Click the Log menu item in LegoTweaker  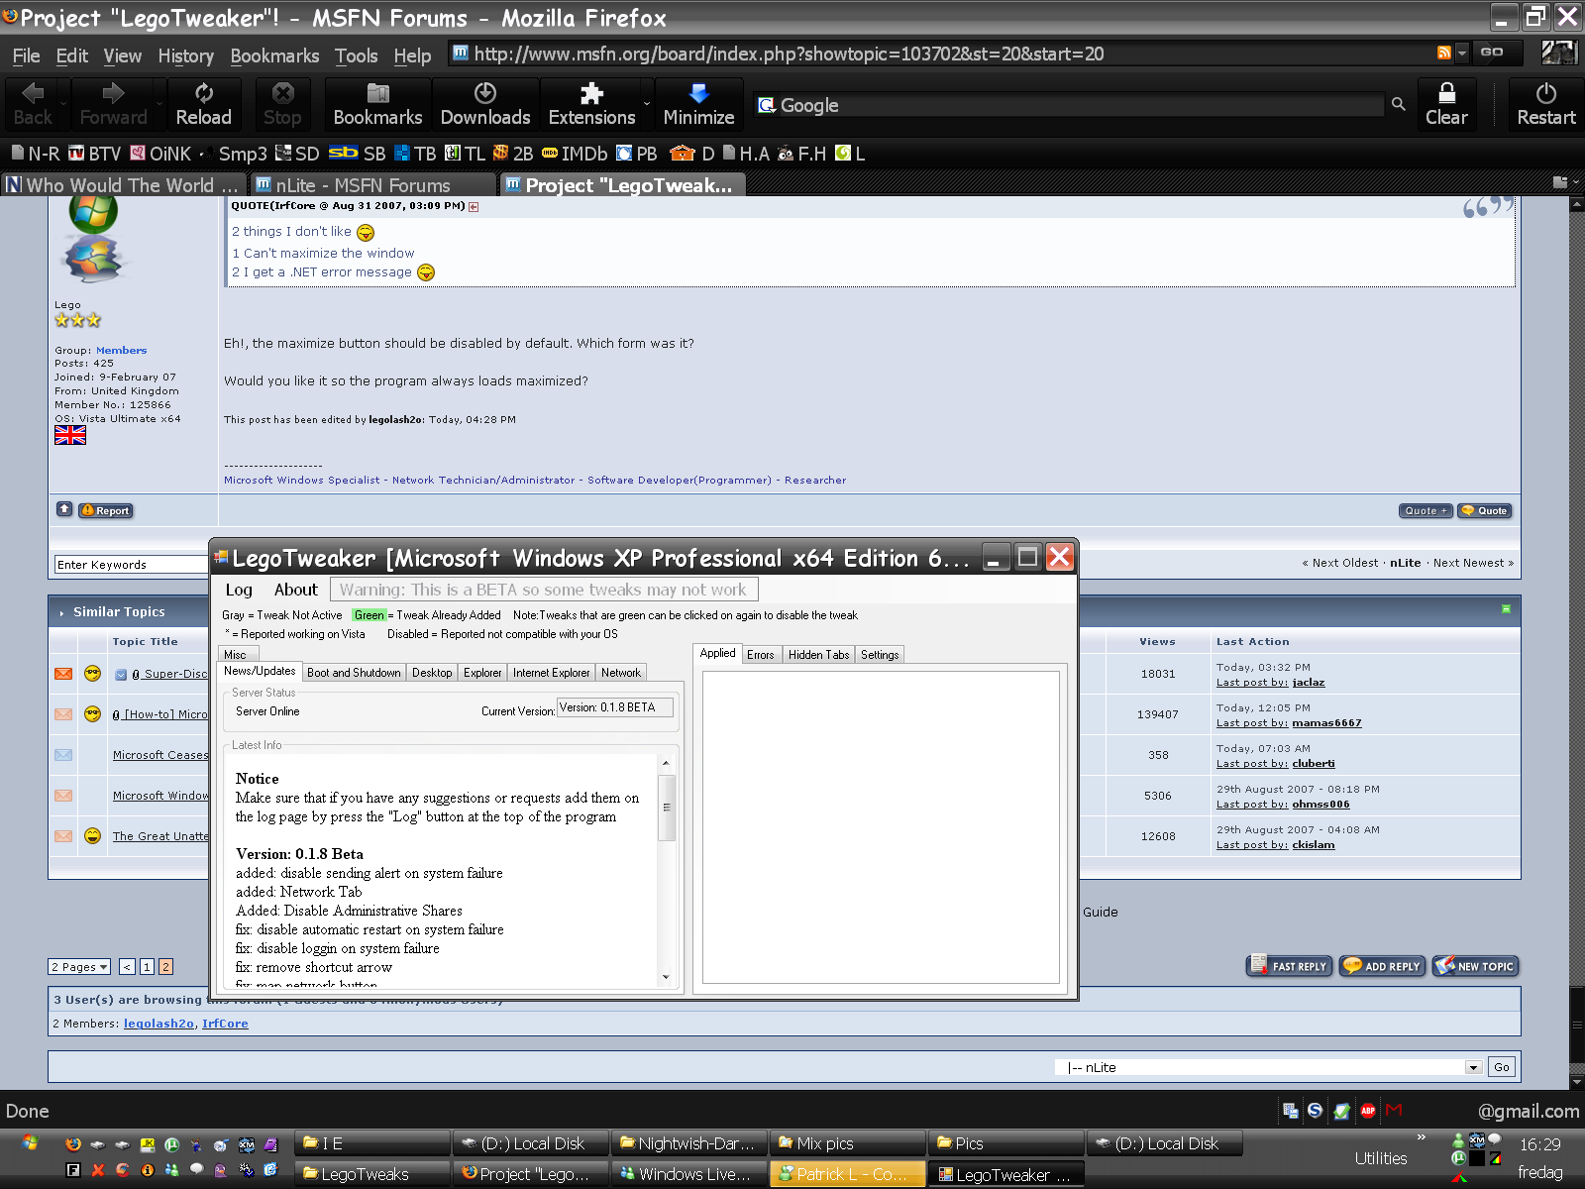tap(239, 590)
